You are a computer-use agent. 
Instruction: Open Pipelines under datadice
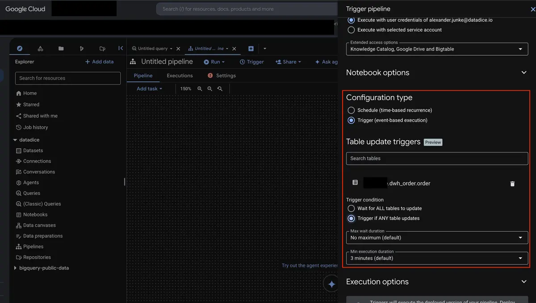[33, 247]
